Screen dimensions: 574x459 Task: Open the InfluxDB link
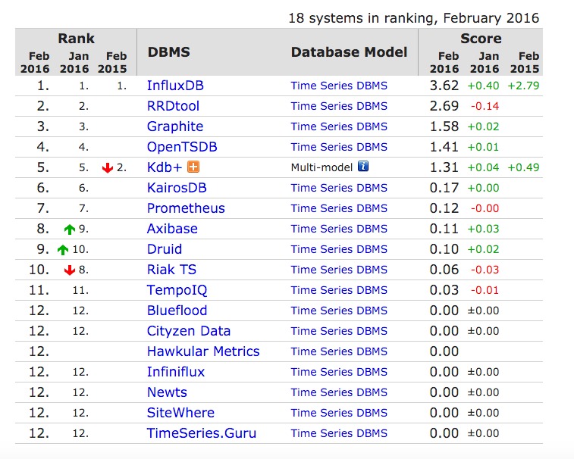[175, 86]
